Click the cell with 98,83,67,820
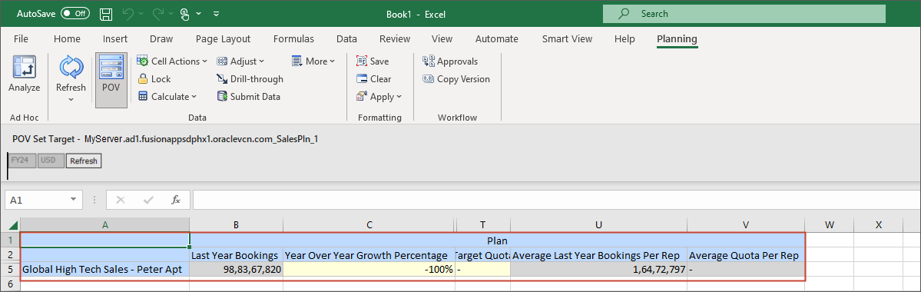921x292 pixels. tap(236, 270)
